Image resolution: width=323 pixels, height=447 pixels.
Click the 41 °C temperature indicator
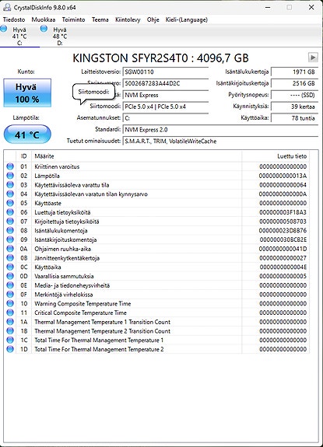coord(27,134)
